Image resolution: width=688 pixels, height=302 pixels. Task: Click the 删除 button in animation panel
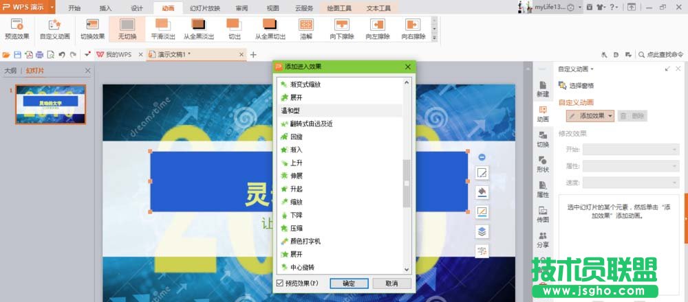pos(632,116)
